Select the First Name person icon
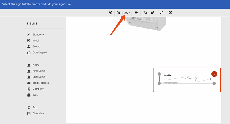 click(x=29, y=71)
